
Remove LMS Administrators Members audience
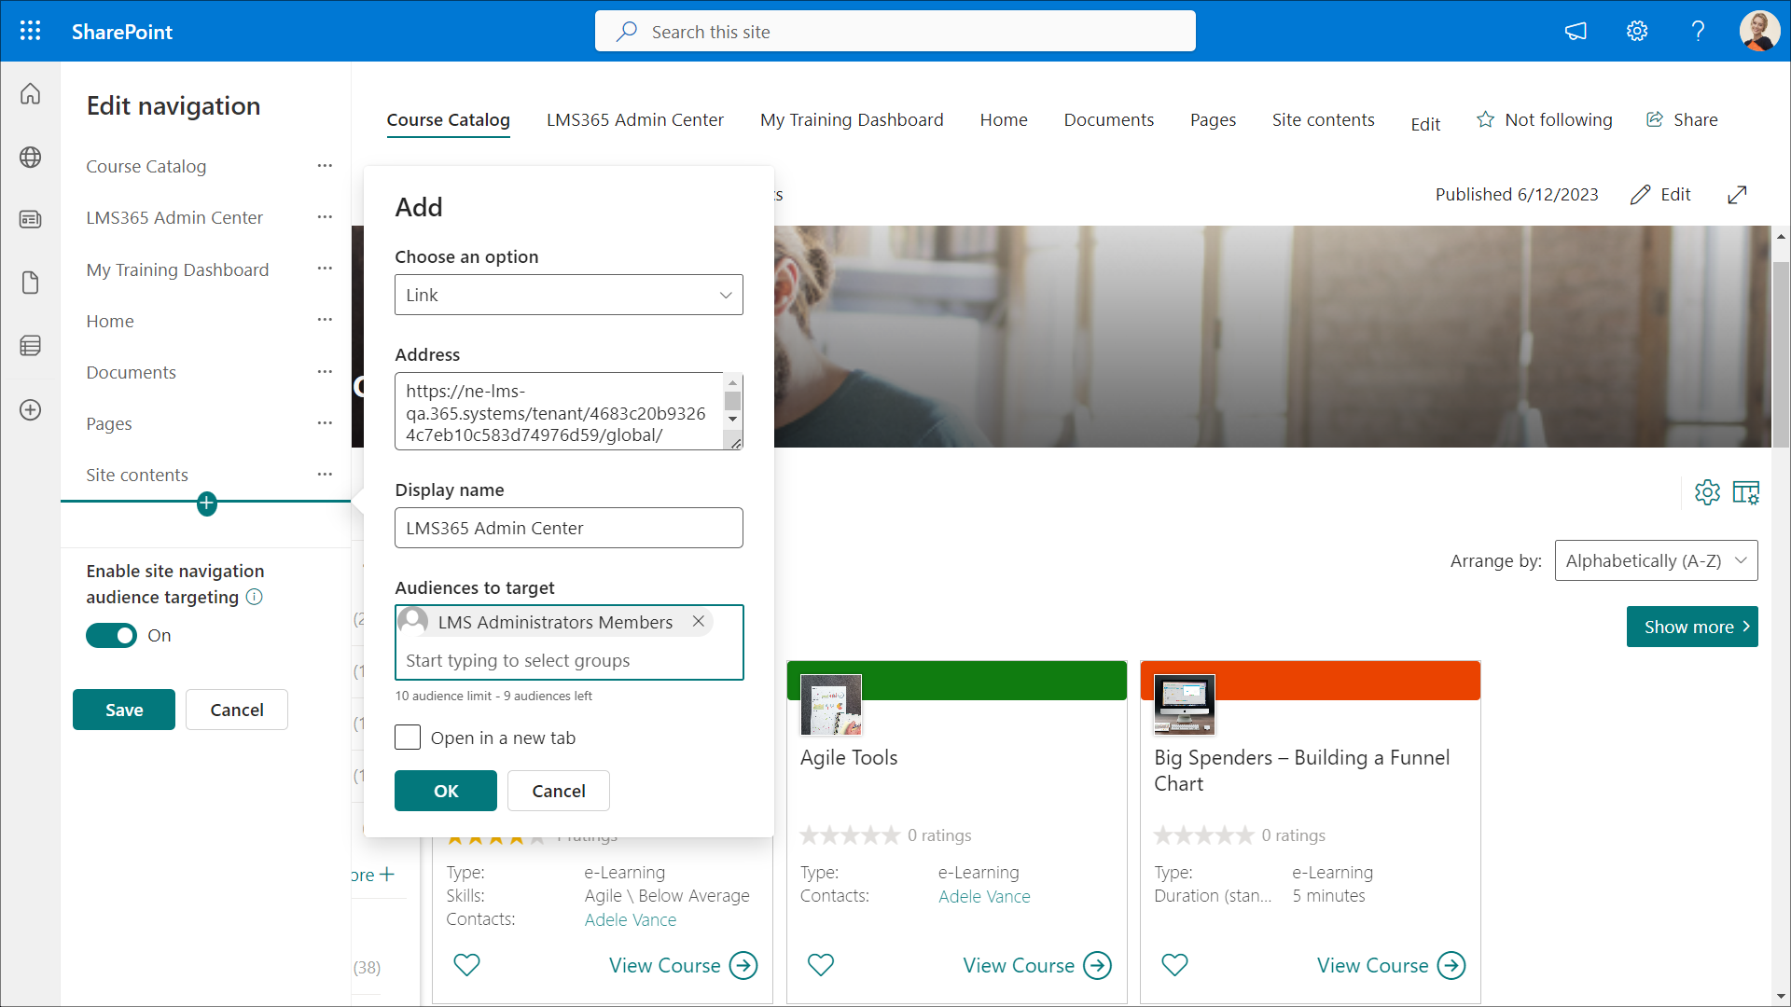698,622
